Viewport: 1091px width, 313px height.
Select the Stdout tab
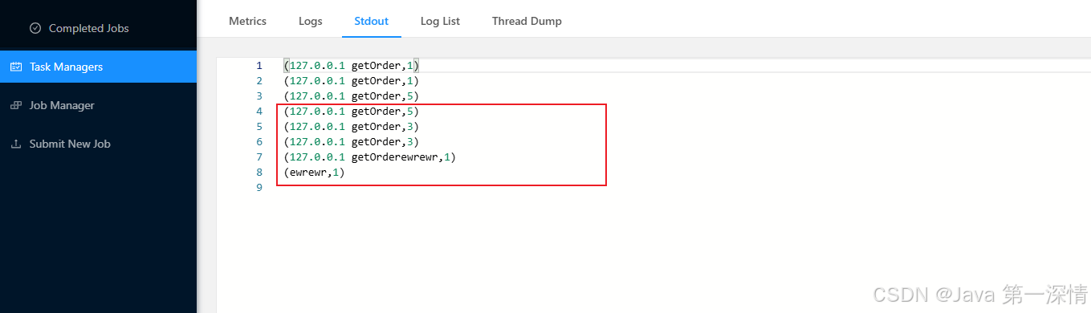pos(372,21)
